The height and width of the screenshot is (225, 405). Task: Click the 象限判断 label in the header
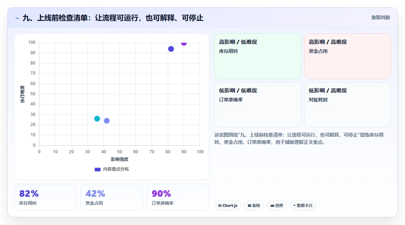[x=380, y=18]
